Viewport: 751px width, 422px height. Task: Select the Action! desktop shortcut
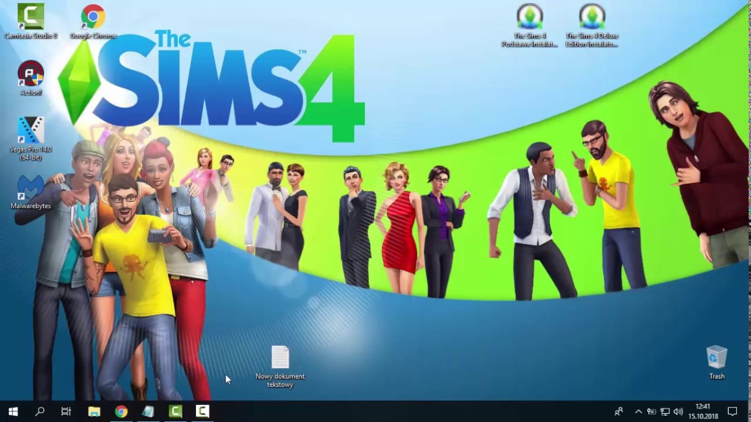(x=31, y=78)
